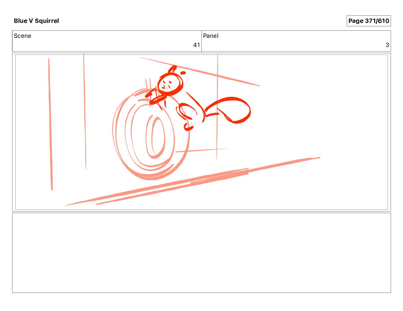Click the 'Blue V Squirrel' project title
The width and height of the screenshot is (403, 311).
36,21
